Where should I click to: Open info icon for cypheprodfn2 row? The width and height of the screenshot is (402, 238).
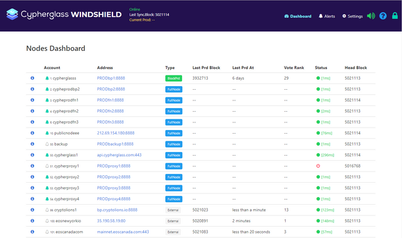point(32,111)
